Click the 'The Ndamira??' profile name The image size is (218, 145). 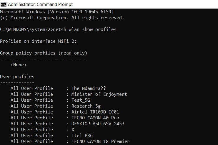coord(89,88)
